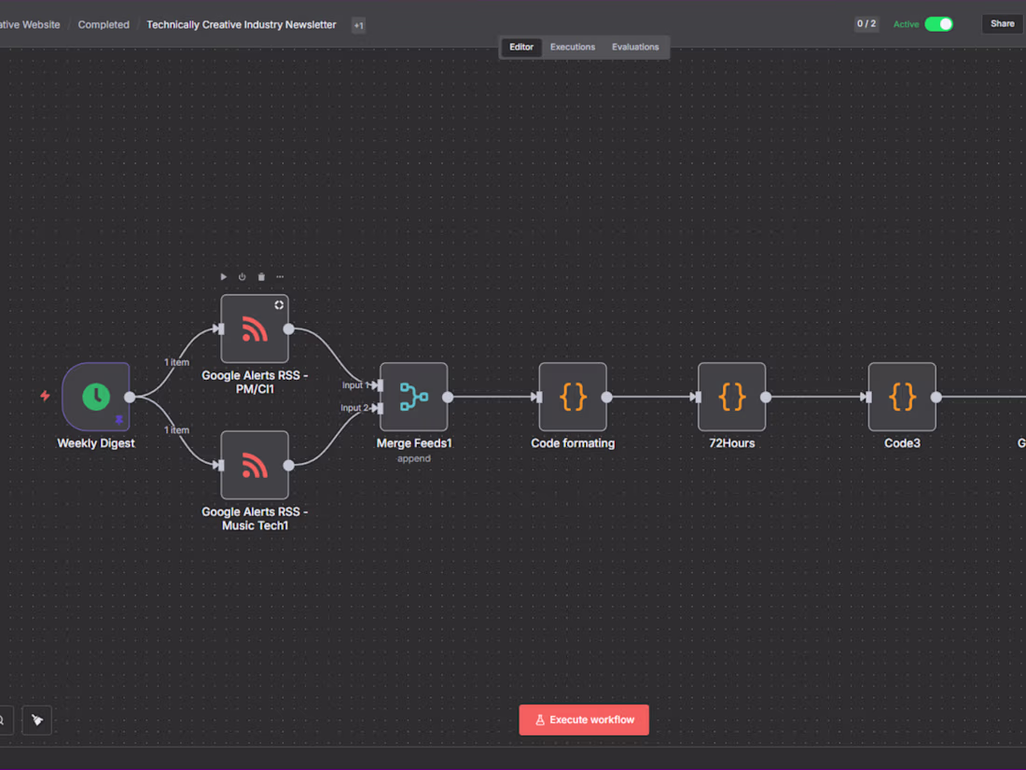Screen dimensions: 1026x770
Task: Open the Code3 node
Action: [x=902, y=396]
